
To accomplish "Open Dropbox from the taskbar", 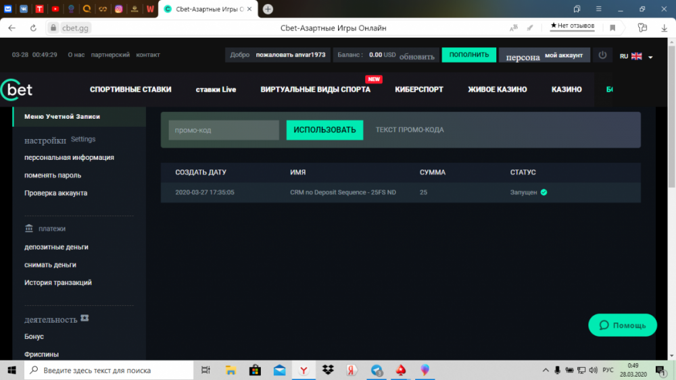I will tap(328, 370).
